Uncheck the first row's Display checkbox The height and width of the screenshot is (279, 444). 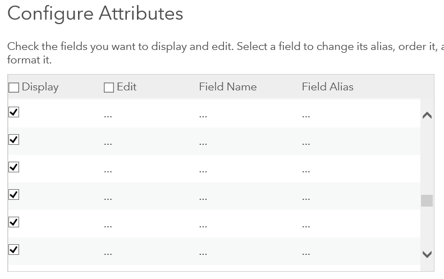coord(14,112)
